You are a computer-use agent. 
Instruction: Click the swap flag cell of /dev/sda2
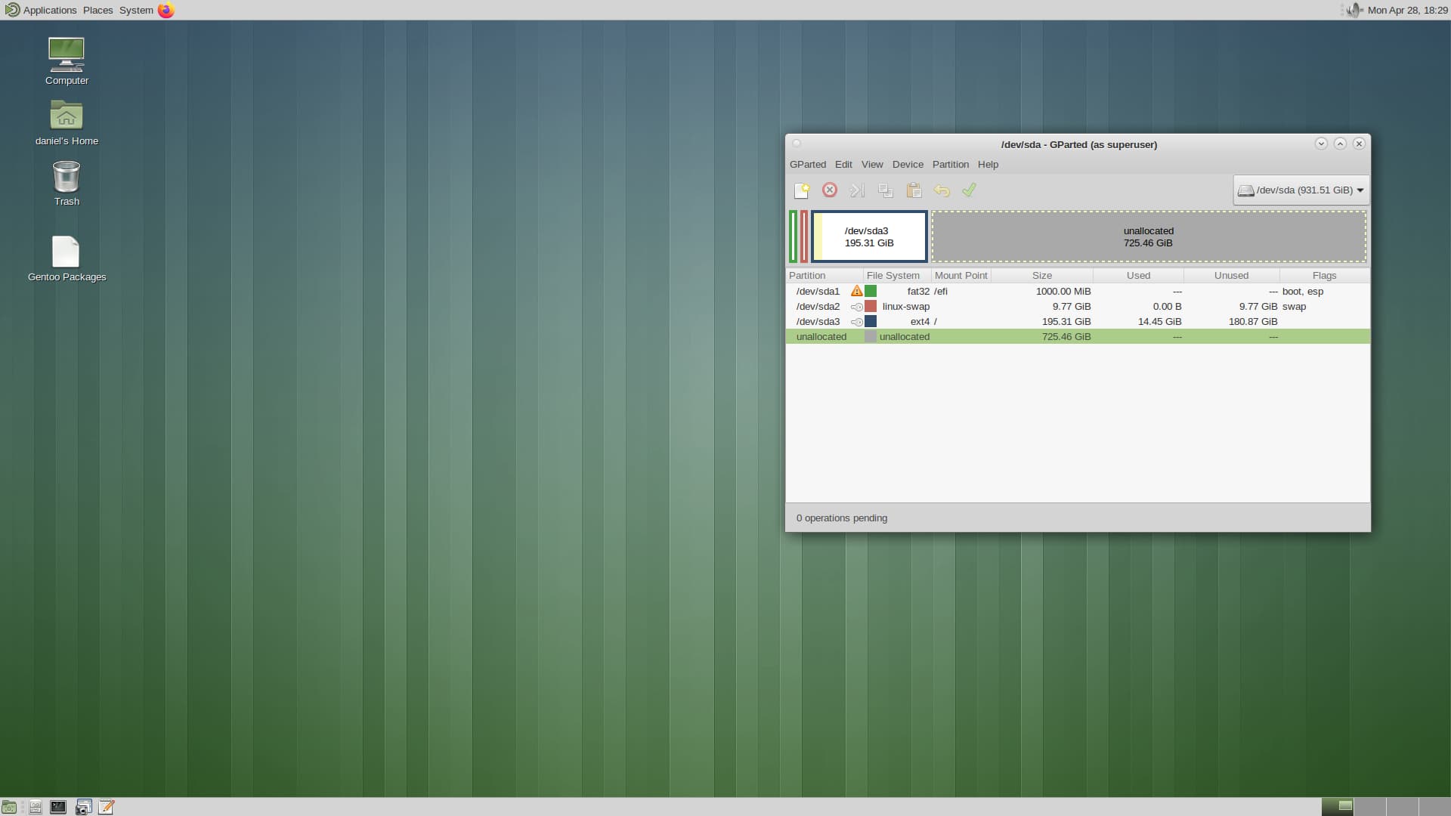tap(1294, 306)
